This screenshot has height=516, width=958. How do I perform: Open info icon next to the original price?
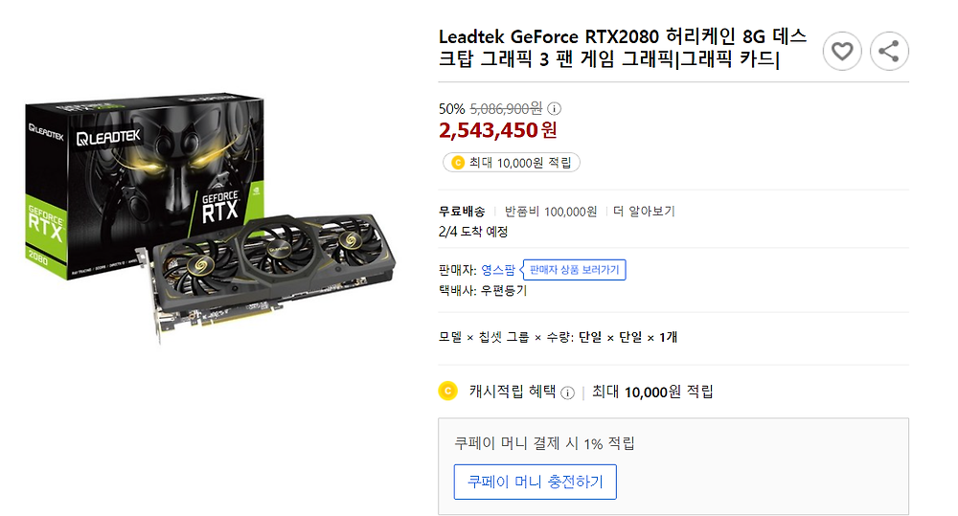pyautogui.click(x=555, y=109)
